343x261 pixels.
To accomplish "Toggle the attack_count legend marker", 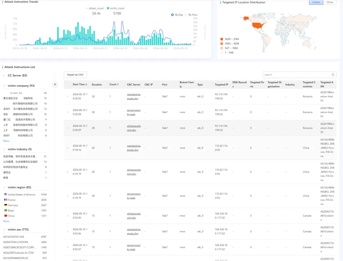I will pyautogui.click(x=86, y=8).
